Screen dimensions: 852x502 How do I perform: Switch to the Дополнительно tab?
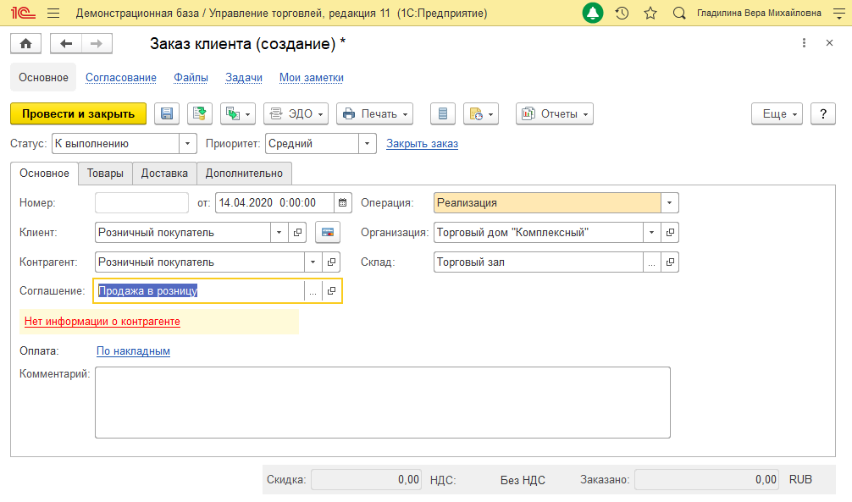(x=244, y=174)
